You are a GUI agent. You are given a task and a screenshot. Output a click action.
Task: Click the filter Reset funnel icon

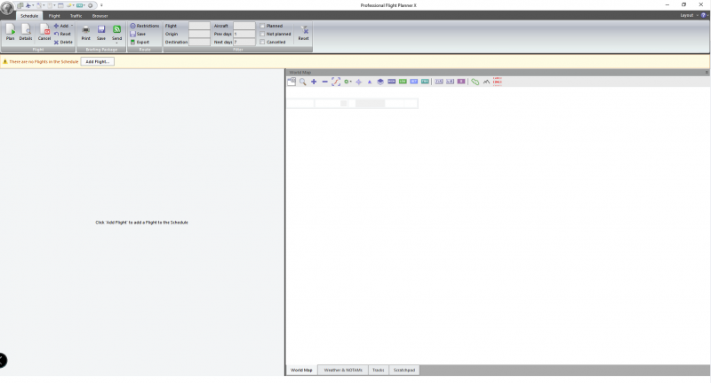pos(304,32)
